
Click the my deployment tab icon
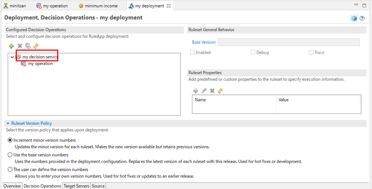(x=131, y=6)
